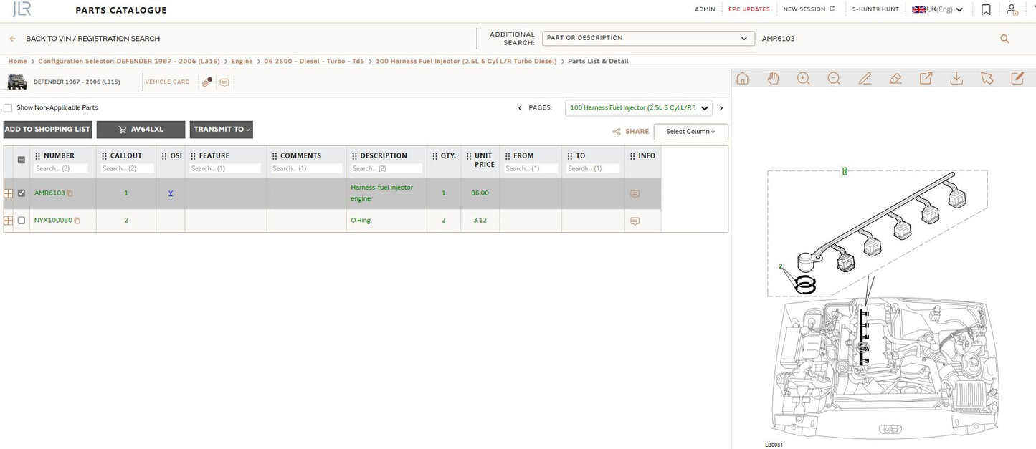Open the Pages dropdown selector
Image resolution: width=1036 pixels, height=449 pixels.
(x=639, y=108)
